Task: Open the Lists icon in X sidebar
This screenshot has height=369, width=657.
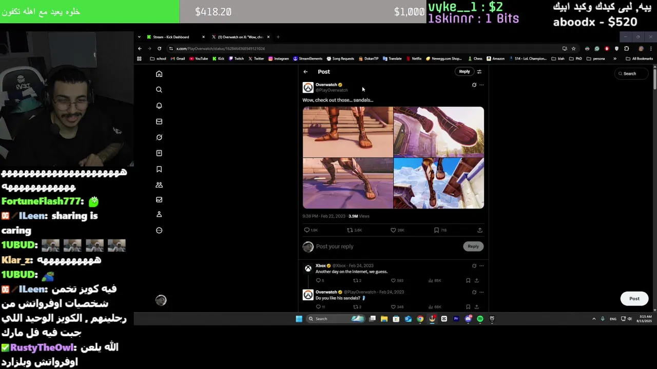Action: (x=159, y=153)
